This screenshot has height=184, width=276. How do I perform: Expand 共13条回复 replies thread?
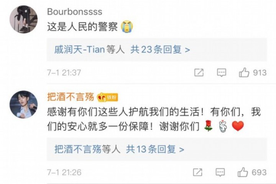[x=155, y=149]
